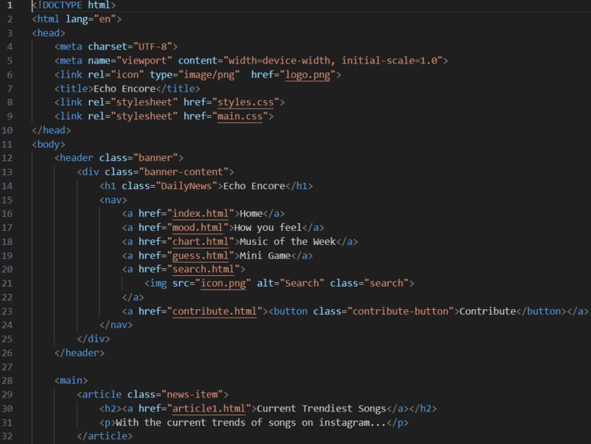Screen dimensions: 591x444
Task: Click the "viewport" name value
Action: 144,60
